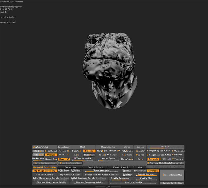Click the Recenter button
The height and width of the screenshot is (188, 208).
point(89,155)
